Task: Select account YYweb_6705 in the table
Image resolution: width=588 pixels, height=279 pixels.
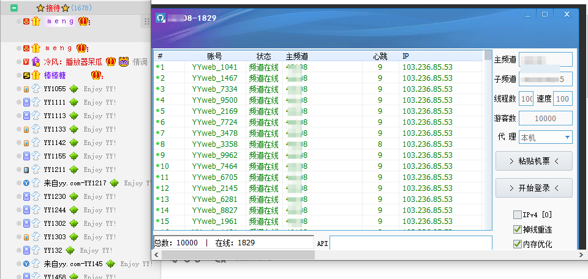Action: click(x=214, y=177)
